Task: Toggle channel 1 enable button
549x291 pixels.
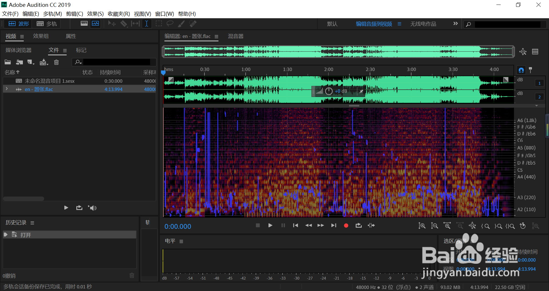Action: [539, 83]
